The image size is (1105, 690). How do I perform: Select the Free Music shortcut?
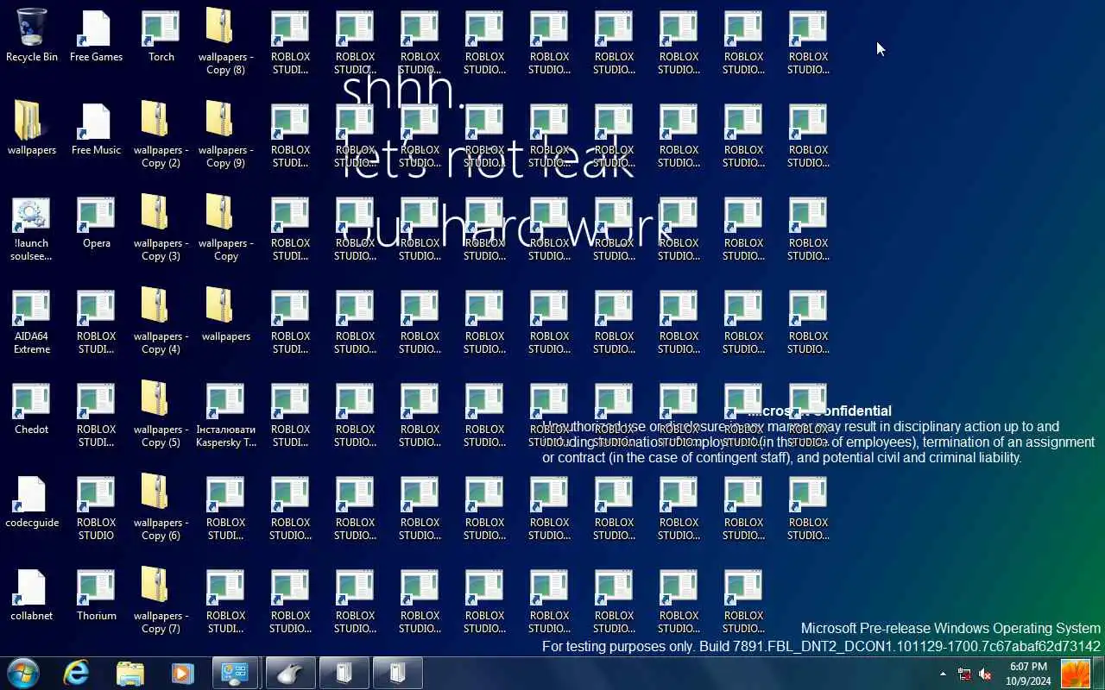(96, 129)
